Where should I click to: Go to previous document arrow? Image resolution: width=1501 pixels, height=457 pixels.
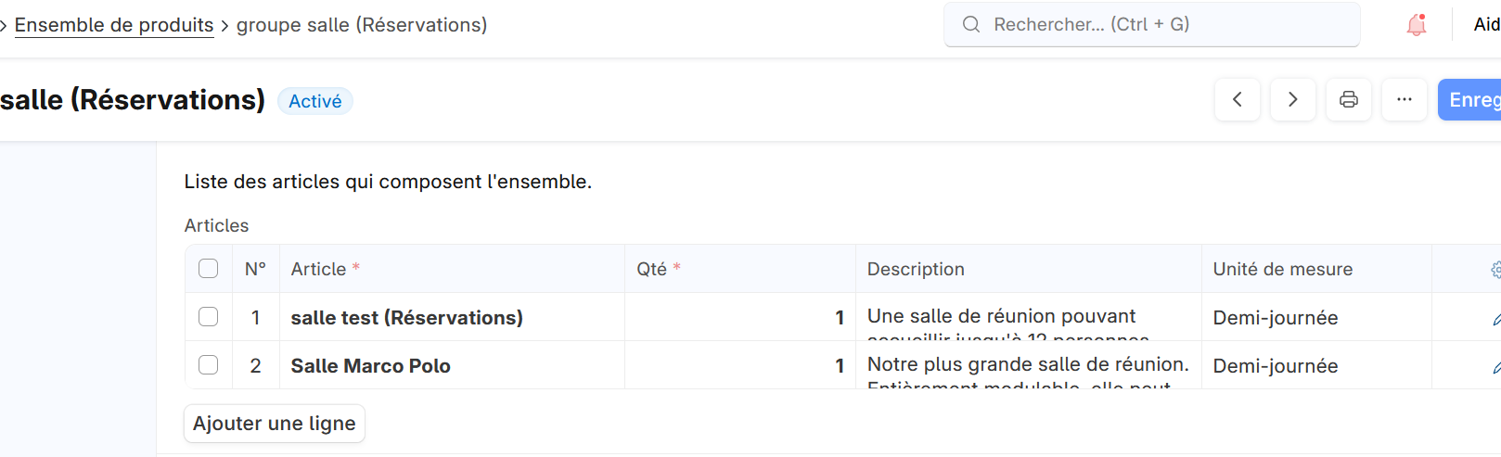[1238, 99]
